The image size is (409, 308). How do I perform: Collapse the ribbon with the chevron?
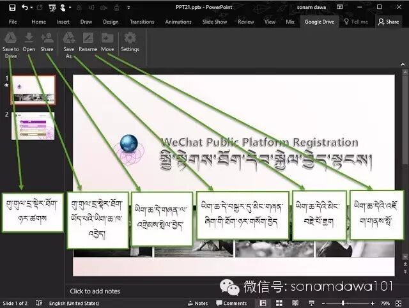point(403,64)
